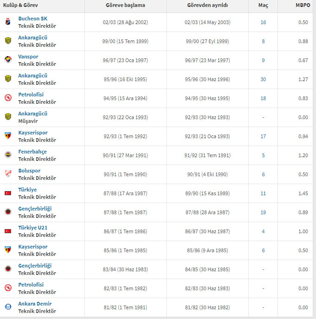Click the MBPO column header

click(303, 5)
